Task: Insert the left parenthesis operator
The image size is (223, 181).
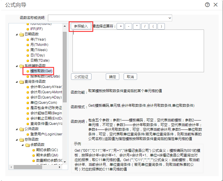Action: tap(153, 26)
